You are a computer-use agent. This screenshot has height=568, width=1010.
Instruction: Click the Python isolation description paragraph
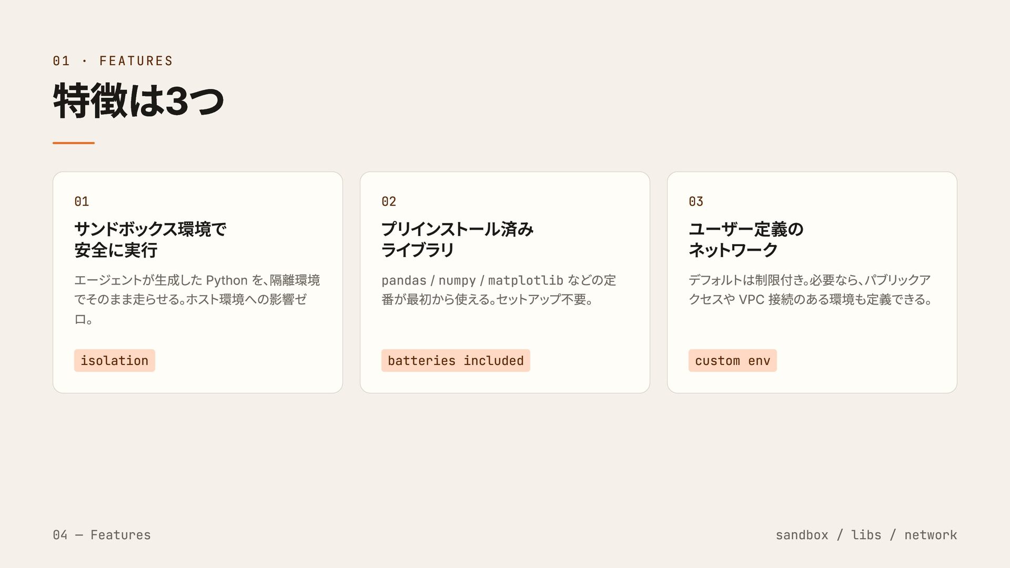[x=197, y=299]
